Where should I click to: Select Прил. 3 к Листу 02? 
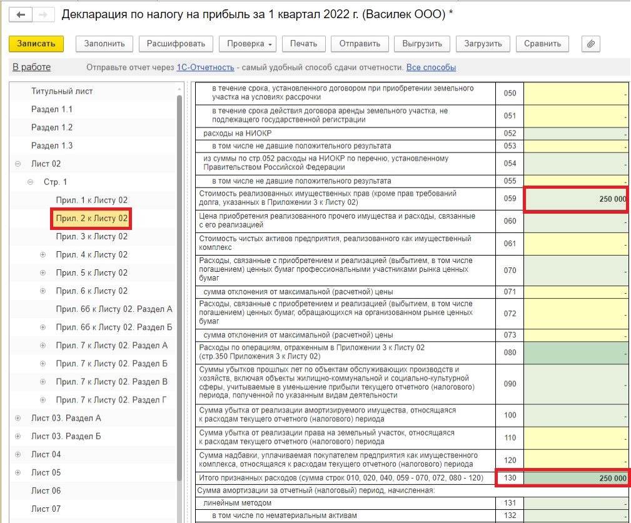click(x=92, y=236)
